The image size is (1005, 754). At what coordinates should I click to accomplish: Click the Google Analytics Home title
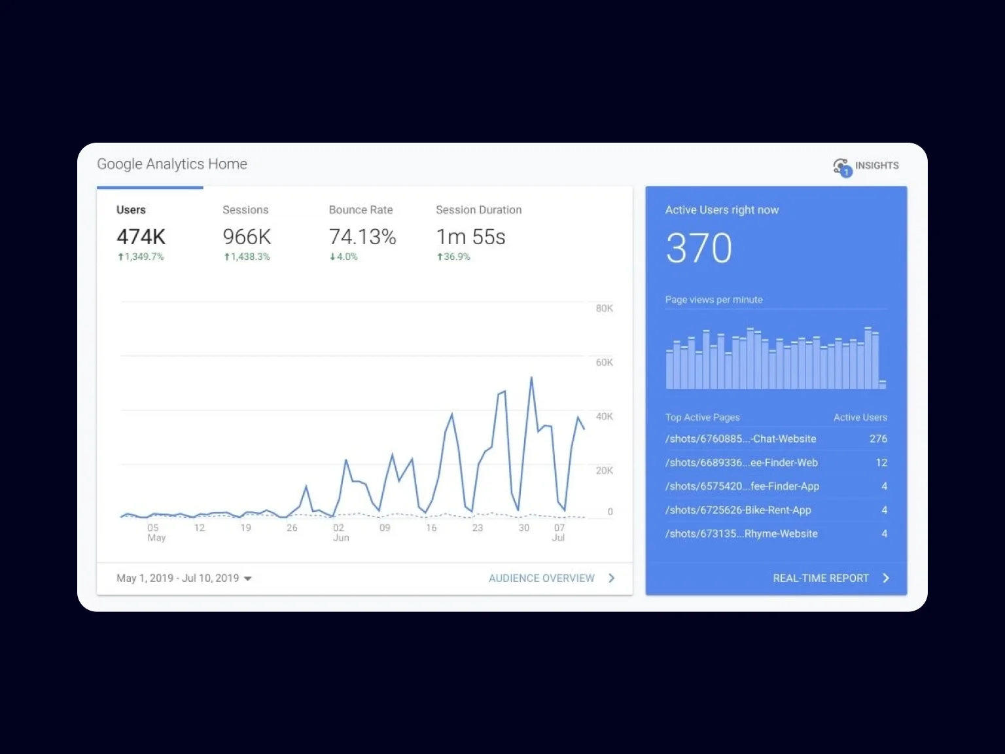(172, 164)
